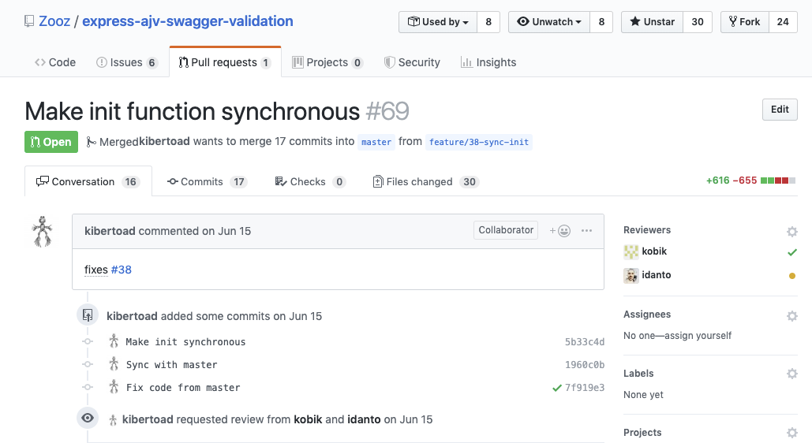Edit the pull request title
The height and width of the screenshot is (443, 812).
click(780, 110)
